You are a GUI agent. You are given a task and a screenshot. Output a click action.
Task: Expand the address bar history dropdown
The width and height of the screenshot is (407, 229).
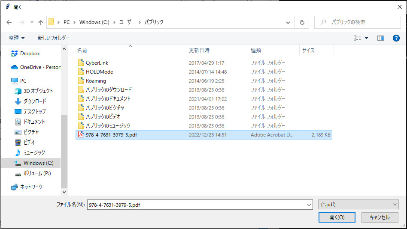point(288,22)
